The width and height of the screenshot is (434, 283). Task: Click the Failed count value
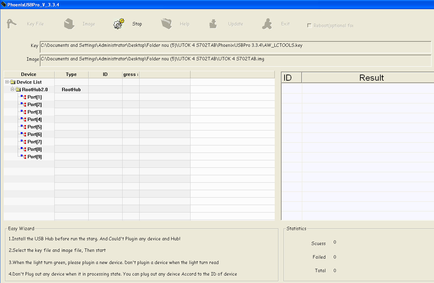pos(335,257)
